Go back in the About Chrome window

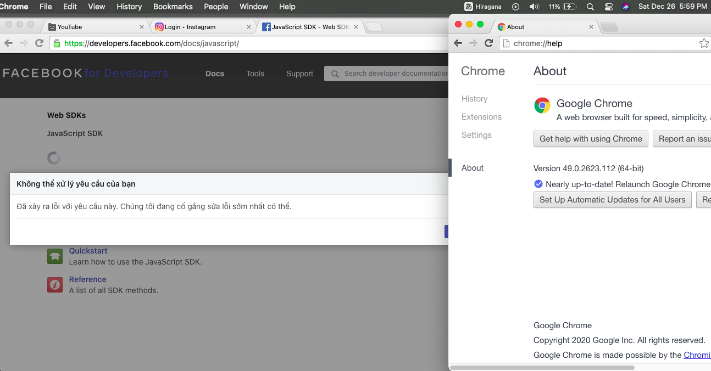click(x=458, y=43)
